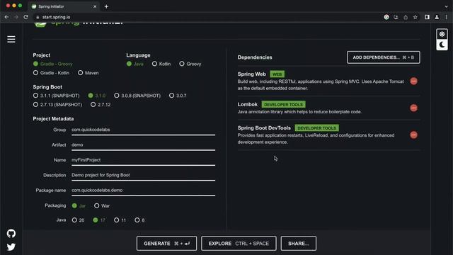The image size is (453, 255).
Task: Select Gradle - Groovy project type
Action: (x=52, y=64)
